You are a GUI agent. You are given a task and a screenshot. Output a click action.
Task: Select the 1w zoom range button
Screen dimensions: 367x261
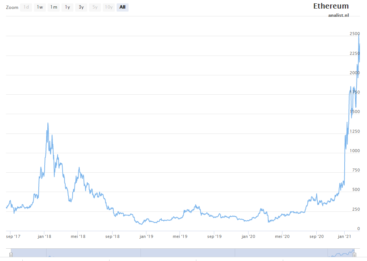coord(40,7)
